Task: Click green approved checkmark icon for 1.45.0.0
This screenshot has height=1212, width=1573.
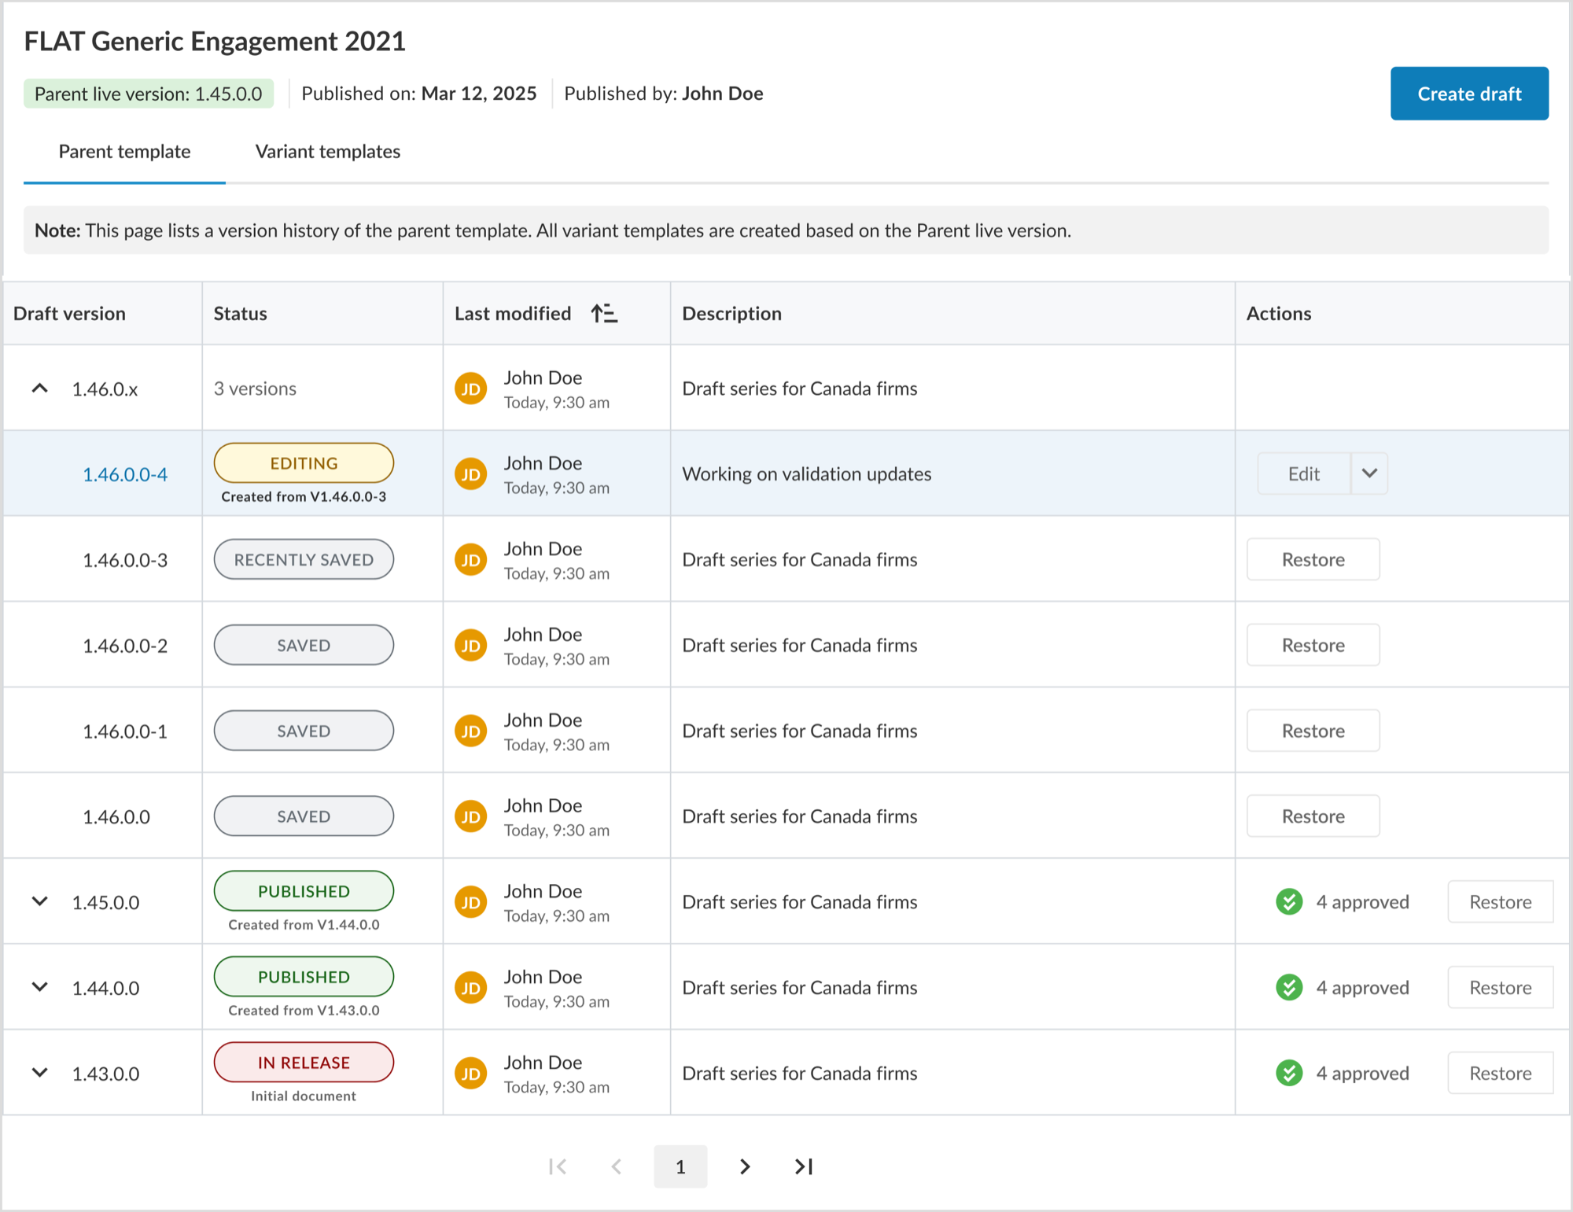Action: [1289, 902]
